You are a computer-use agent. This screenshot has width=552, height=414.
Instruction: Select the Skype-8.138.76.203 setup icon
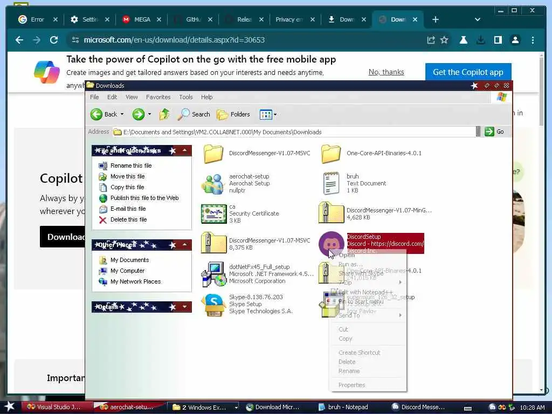(x=213, y=305)
